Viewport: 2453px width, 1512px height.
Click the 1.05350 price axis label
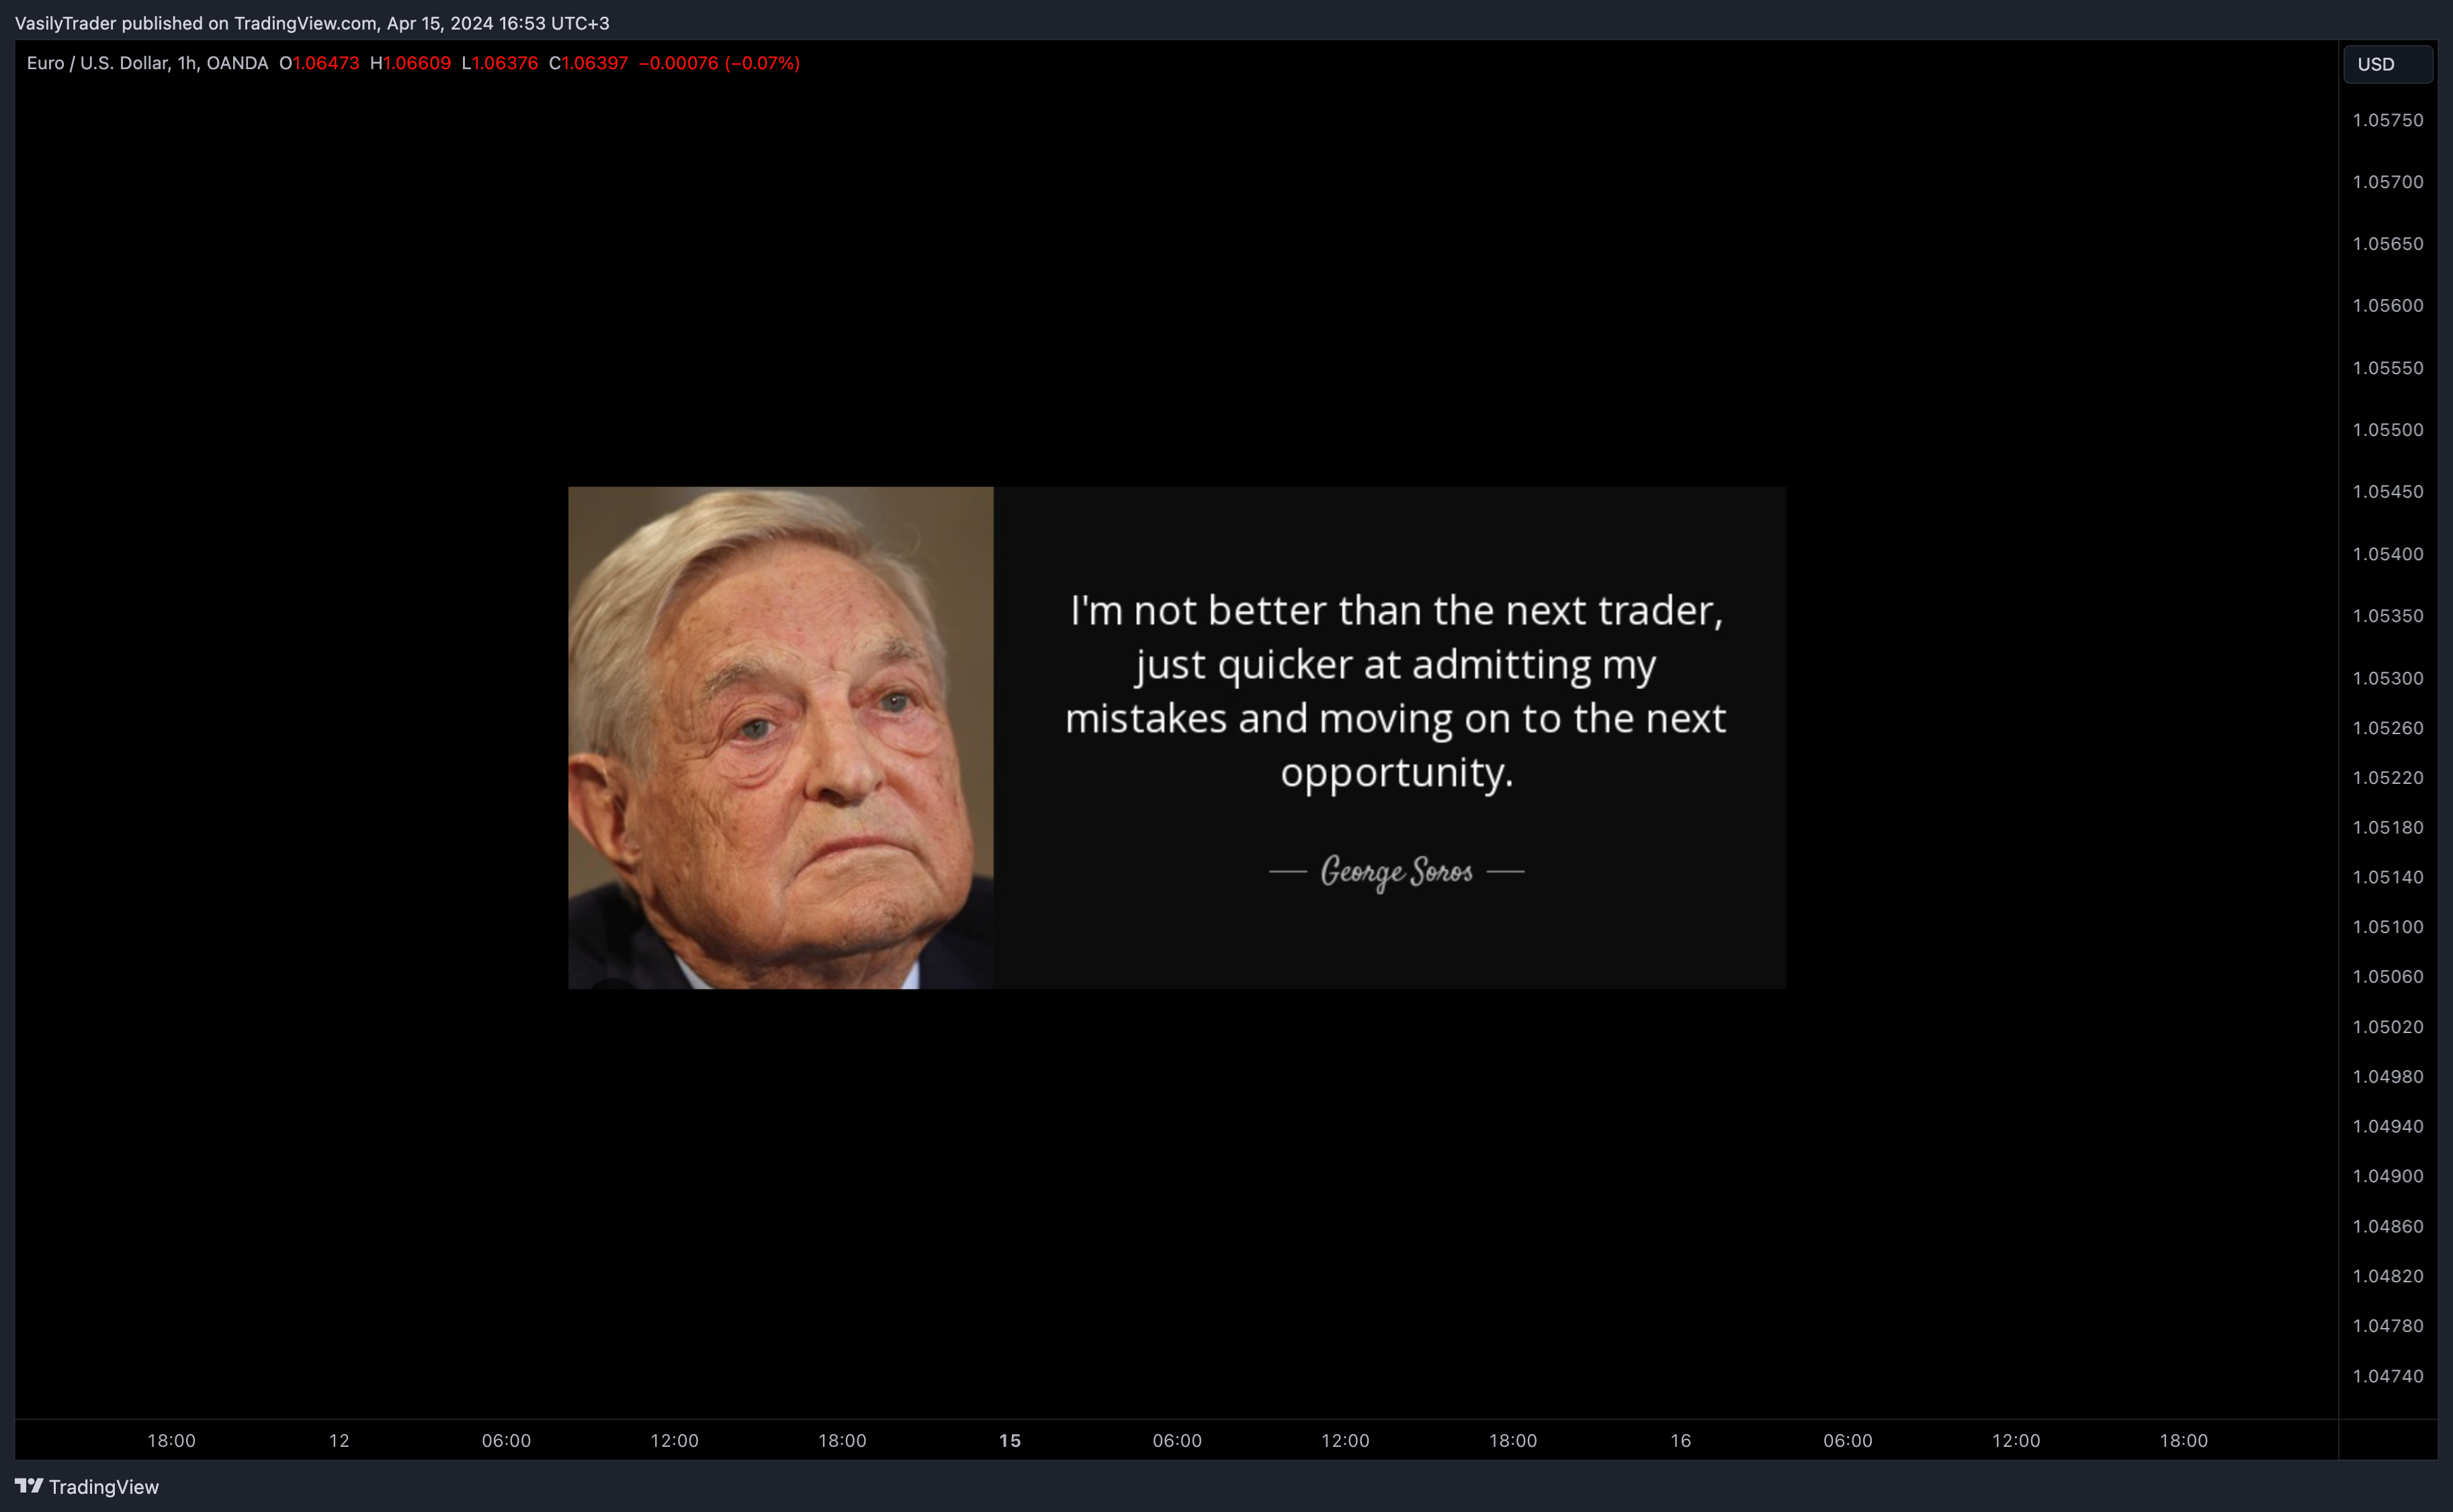pos(2387,616)
